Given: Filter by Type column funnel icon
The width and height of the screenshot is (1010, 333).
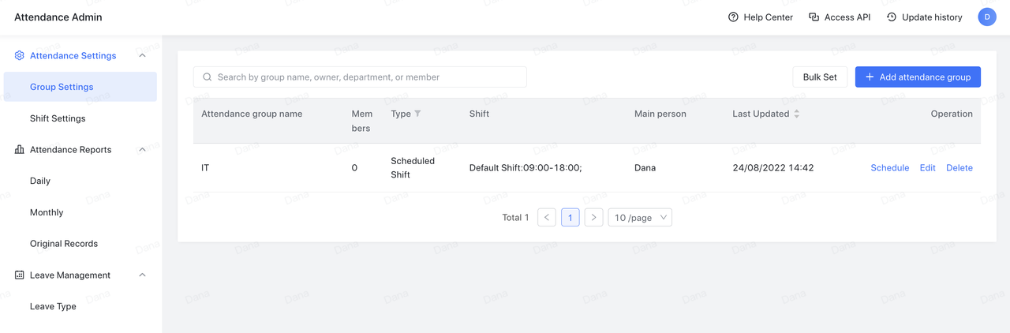Looking at the screenshot, I should [x=418, y=114].
